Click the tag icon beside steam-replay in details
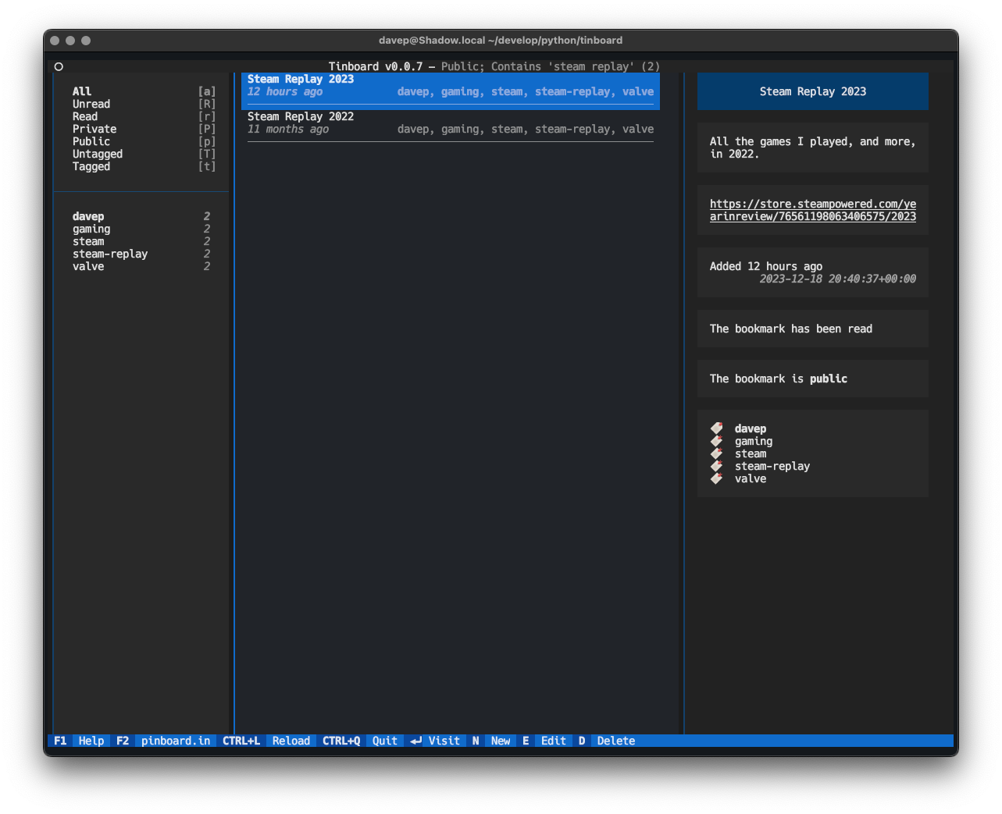Screen dimensions: 1002x814 point(716,466)
